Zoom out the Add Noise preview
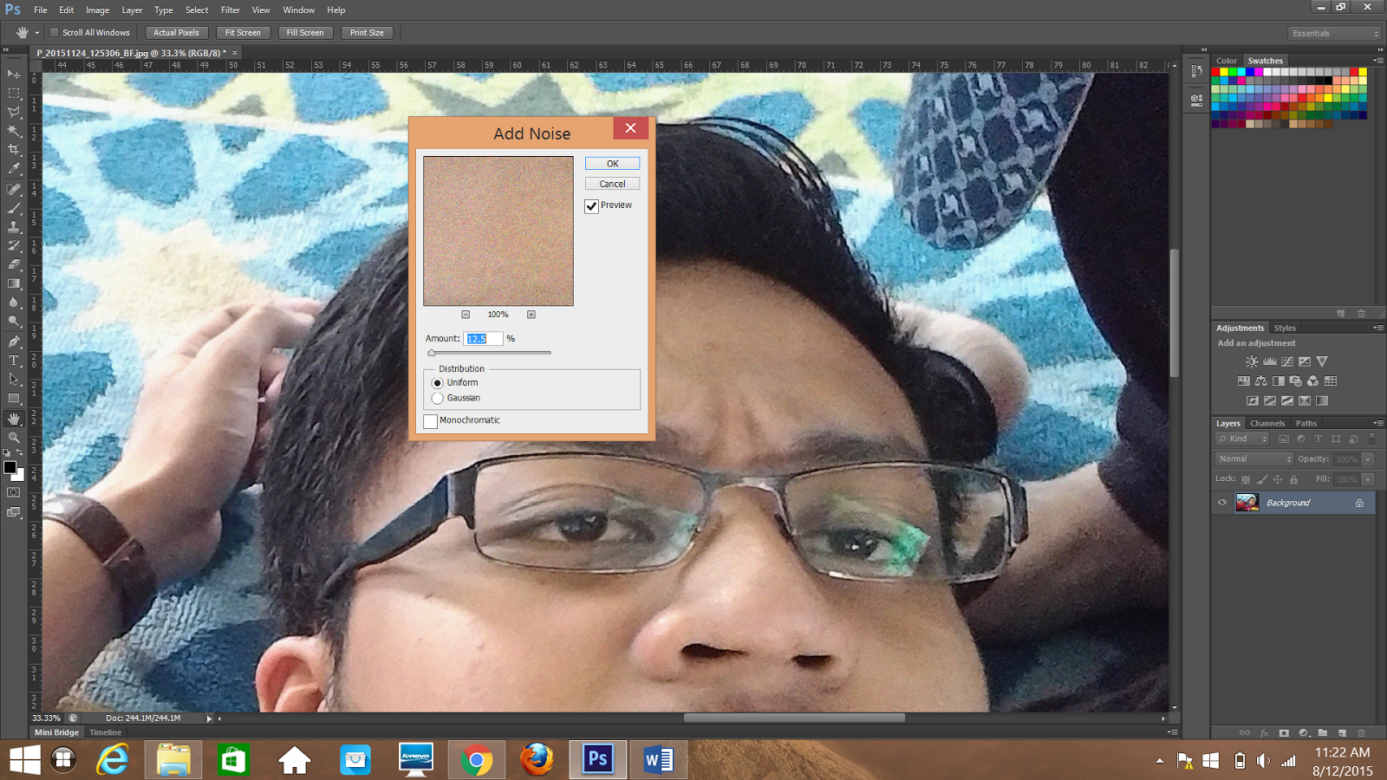The height and width of the screenshot is (780, 1387). (x=466, y=315)
